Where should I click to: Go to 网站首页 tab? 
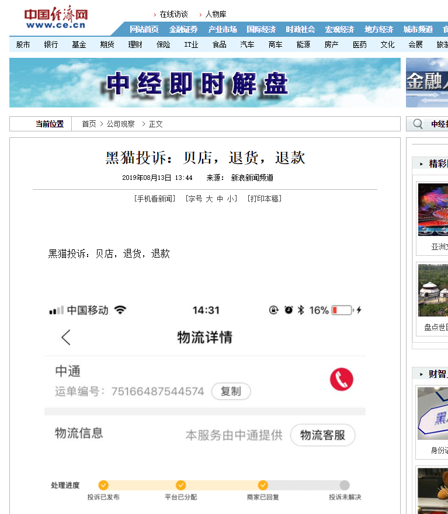click(x=144, y=30)
